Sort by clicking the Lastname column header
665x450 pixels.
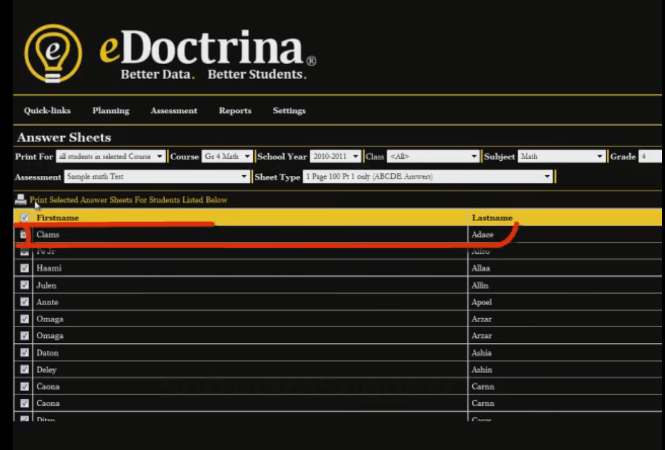[493, 217]
